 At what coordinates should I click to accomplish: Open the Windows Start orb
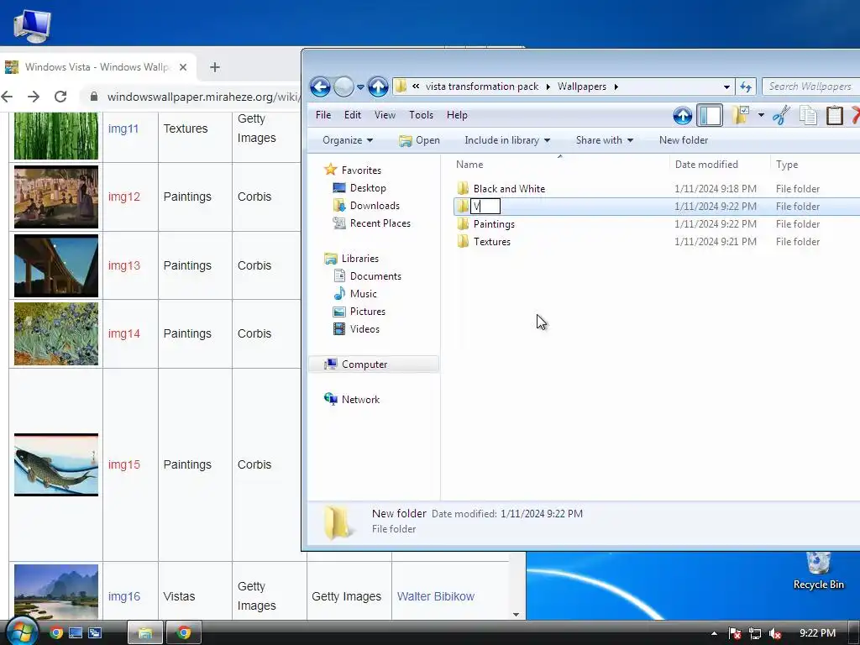pos(21,632)
